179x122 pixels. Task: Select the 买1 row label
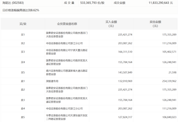point(23,35)
